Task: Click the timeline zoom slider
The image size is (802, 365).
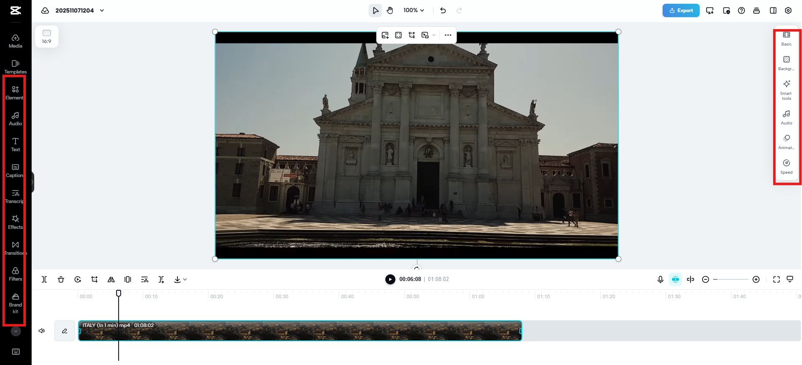Action: point(731,279)
